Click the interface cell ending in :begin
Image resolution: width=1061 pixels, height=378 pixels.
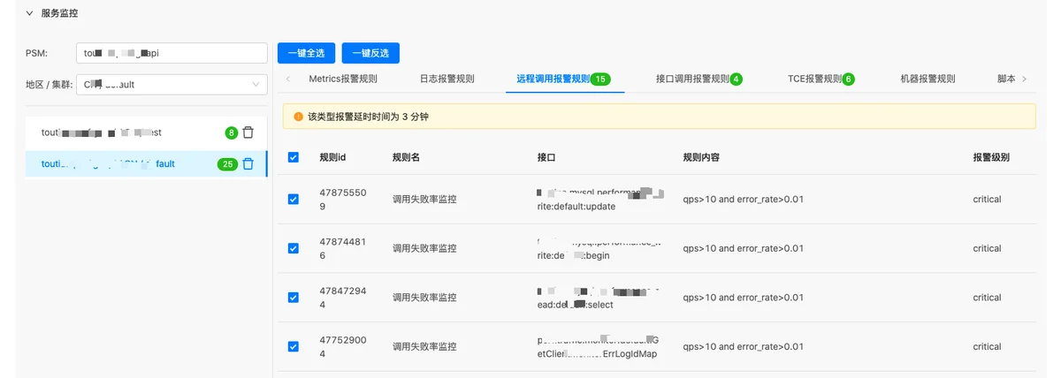[x=600, y=248]
